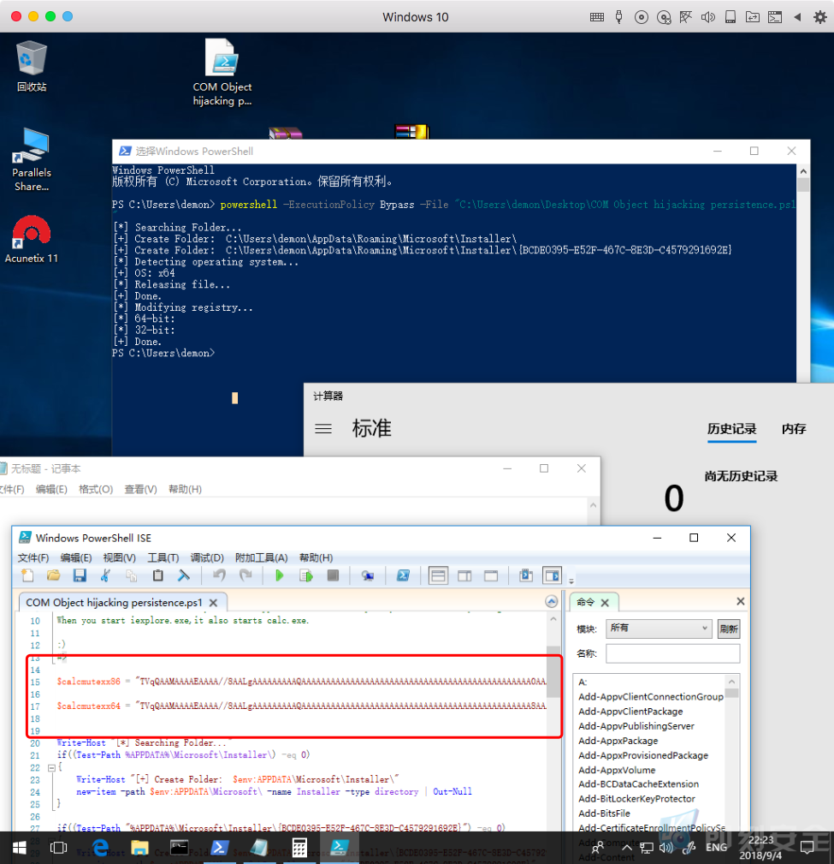Select COM Object hijacking desktop script file

pos(222,72)
